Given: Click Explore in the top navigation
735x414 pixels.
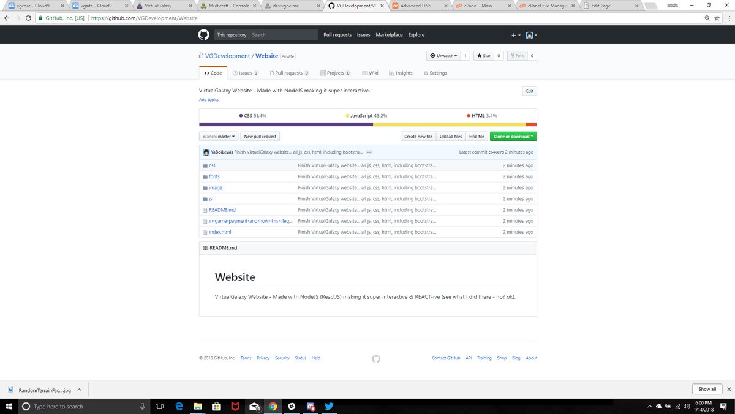Looking at the screenshot, I should point(417,35).
